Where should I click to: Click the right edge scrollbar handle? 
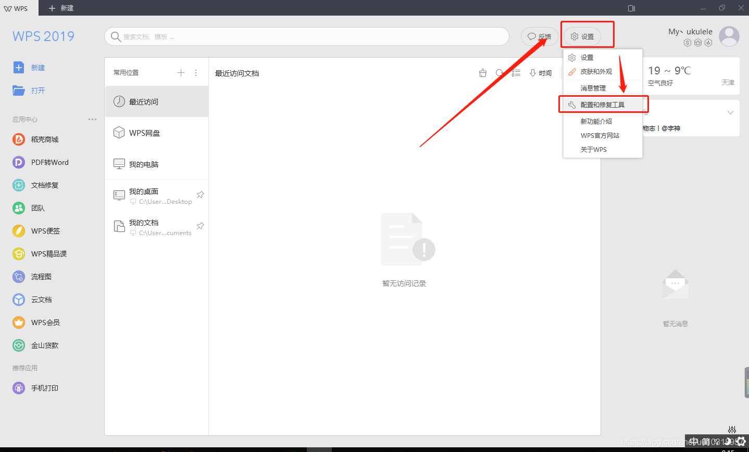click(x=747, y=382)
